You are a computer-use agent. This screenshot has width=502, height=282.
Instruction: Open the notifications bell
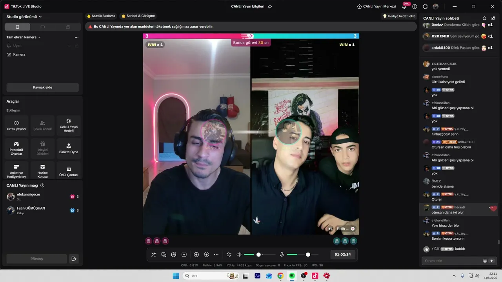click(404, 7)
